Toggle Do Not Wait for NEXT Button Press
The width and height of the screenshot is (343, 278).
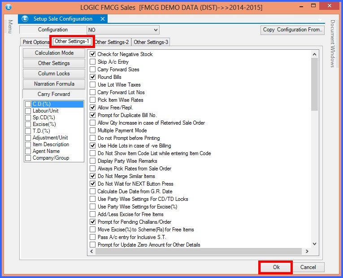point(93,184)
